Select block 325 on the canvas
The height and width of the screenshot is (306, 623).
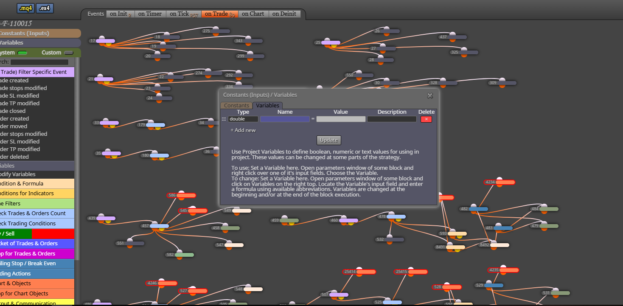point(464,53)
